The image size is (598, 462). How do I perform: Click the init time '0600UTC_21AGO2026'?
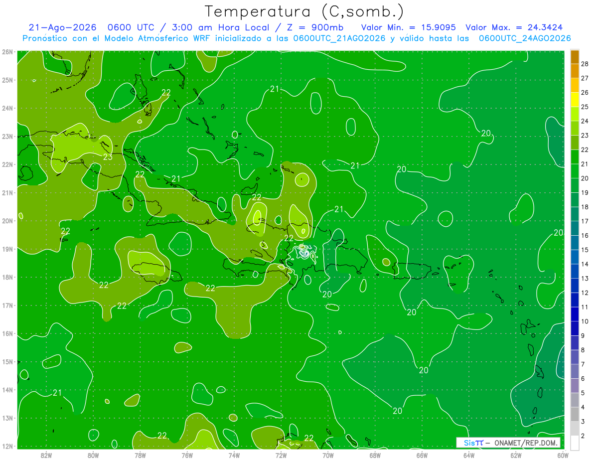[339, 38]
